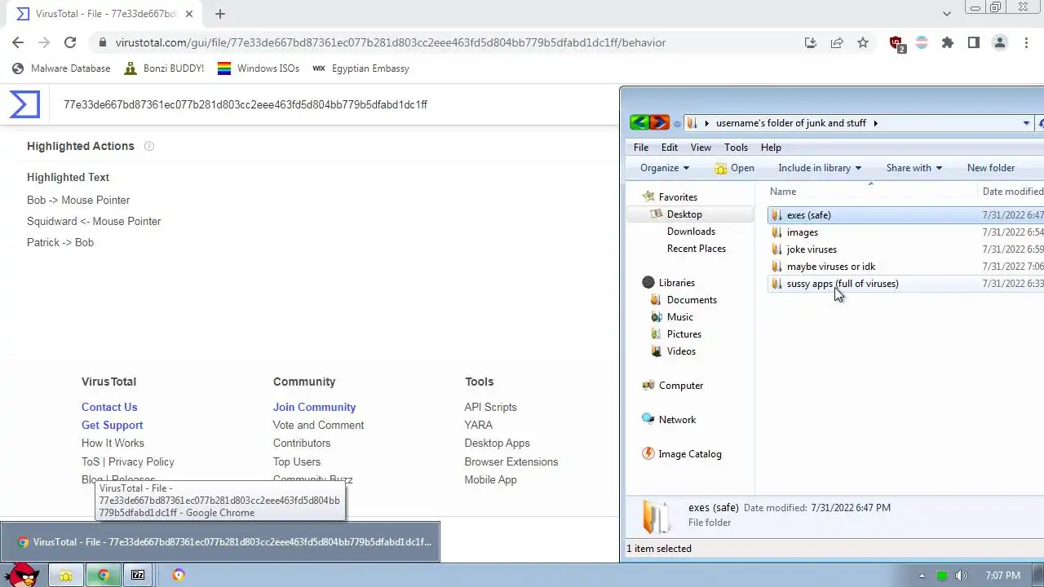Image resolution: width=1044 pixels, height=587 pixels.
Task: Select Desktop in Favorites
Action: pyautogui.click(x=683, y=214)
